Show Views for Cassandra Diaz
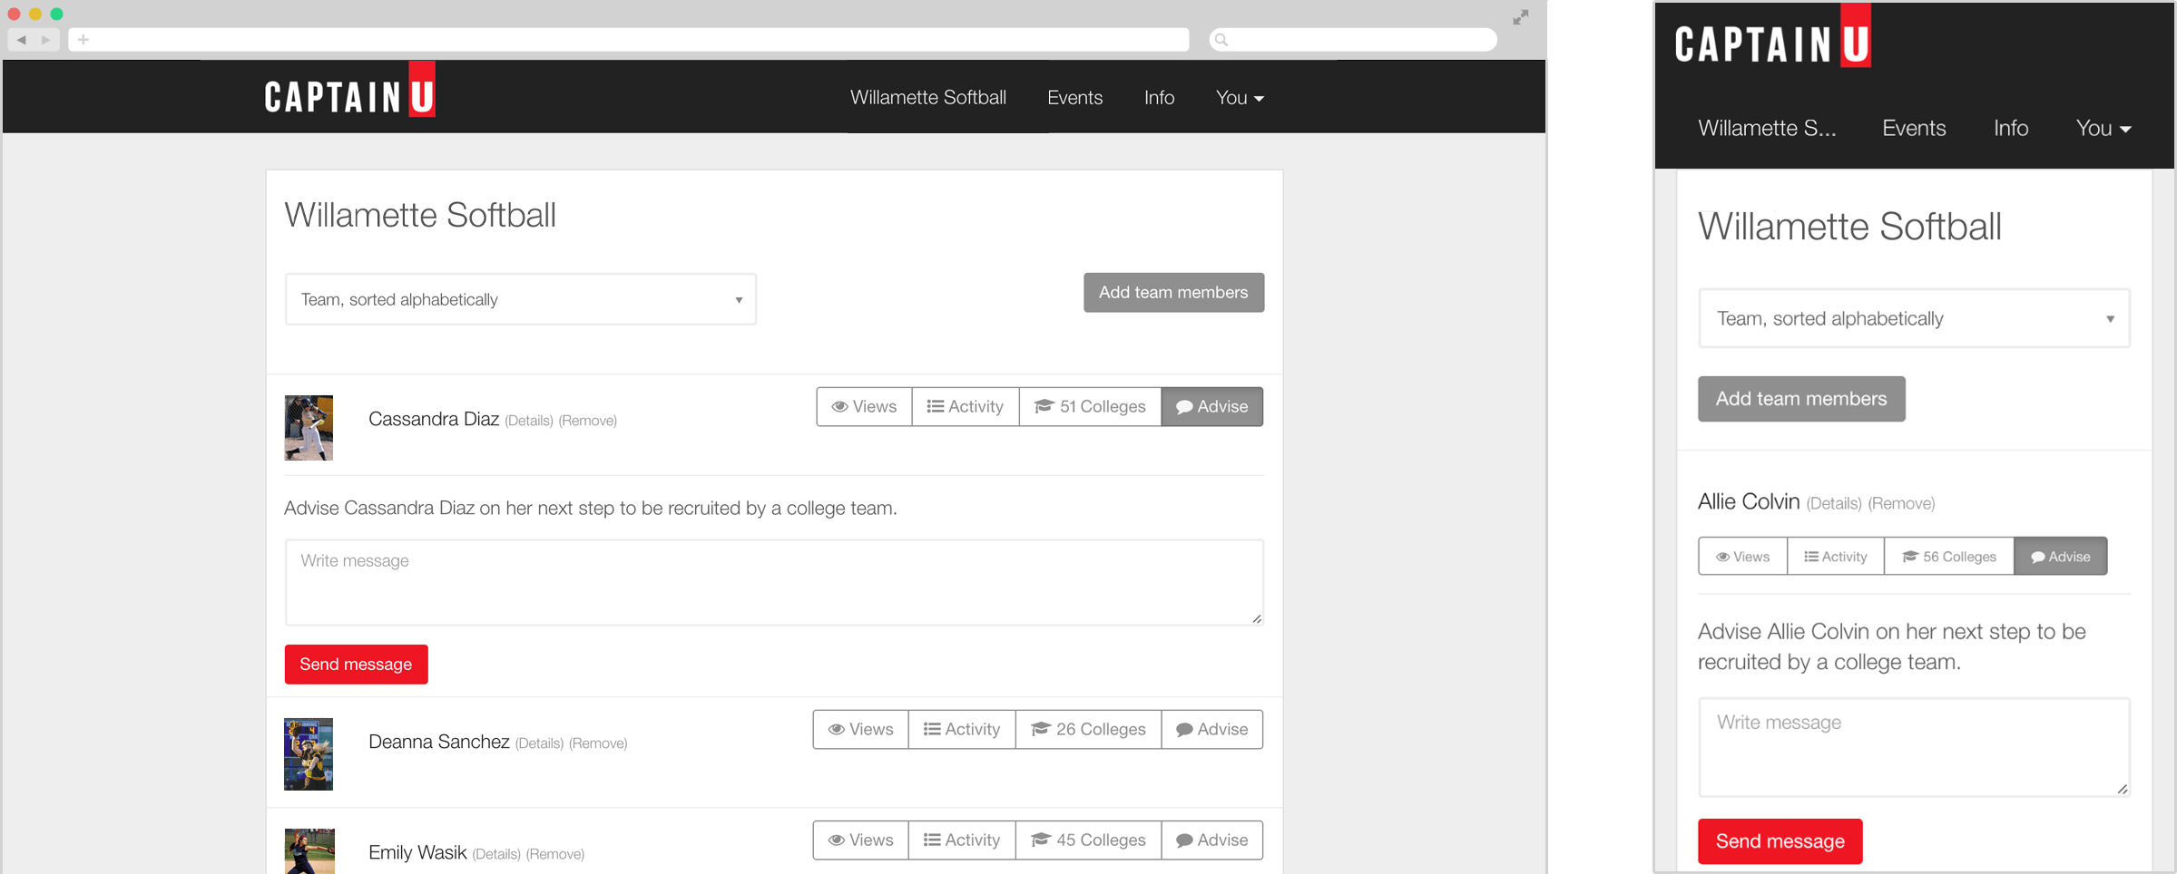The width and height of the screenshot is (2177, 874). pos(864,406)
